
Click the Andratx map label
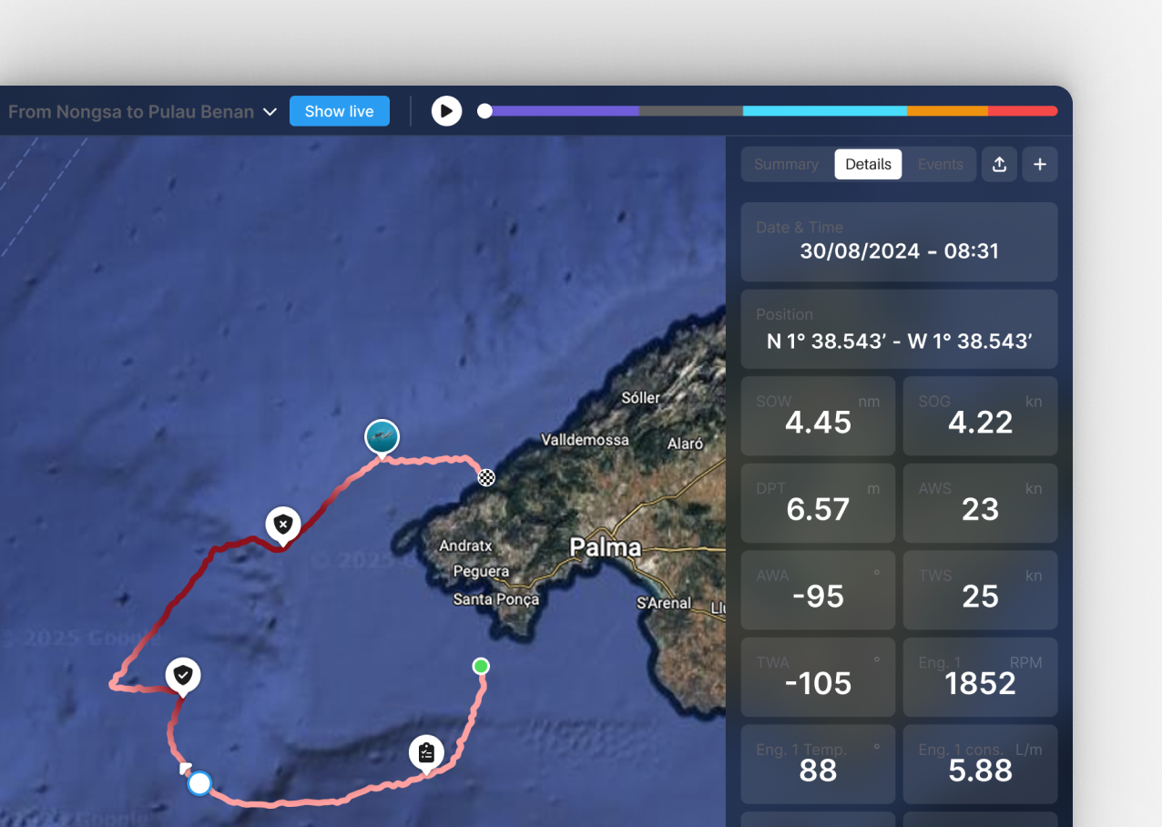465,546
